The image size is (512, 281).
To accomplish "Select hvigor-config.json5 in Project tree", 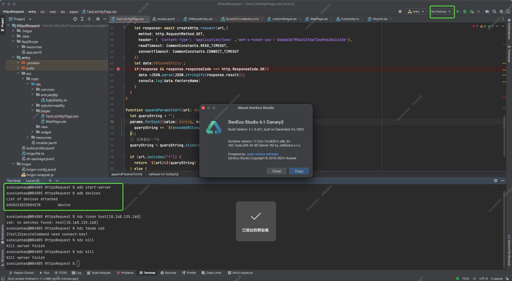I will (x=41, y=169).
